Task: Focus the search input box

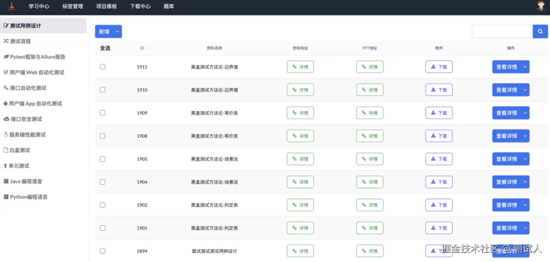Action: click(502, 32)
